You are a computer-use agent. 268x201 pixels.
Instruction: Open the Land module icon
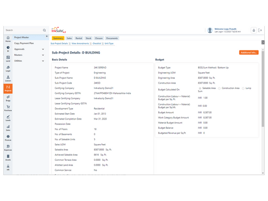click(8, 58)
